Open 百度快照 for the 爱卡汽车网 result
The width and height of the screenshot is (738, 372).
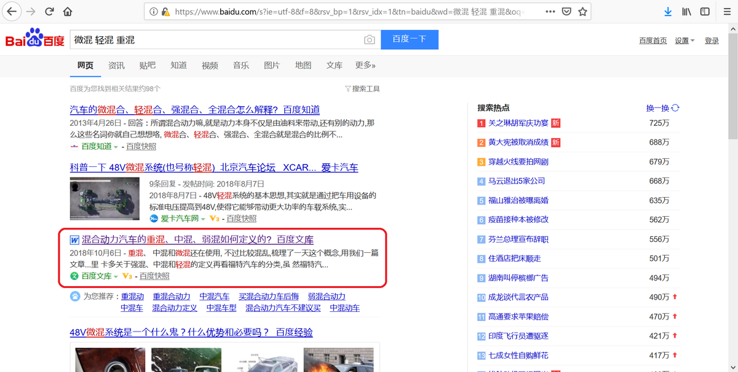(x=241, y=219)
